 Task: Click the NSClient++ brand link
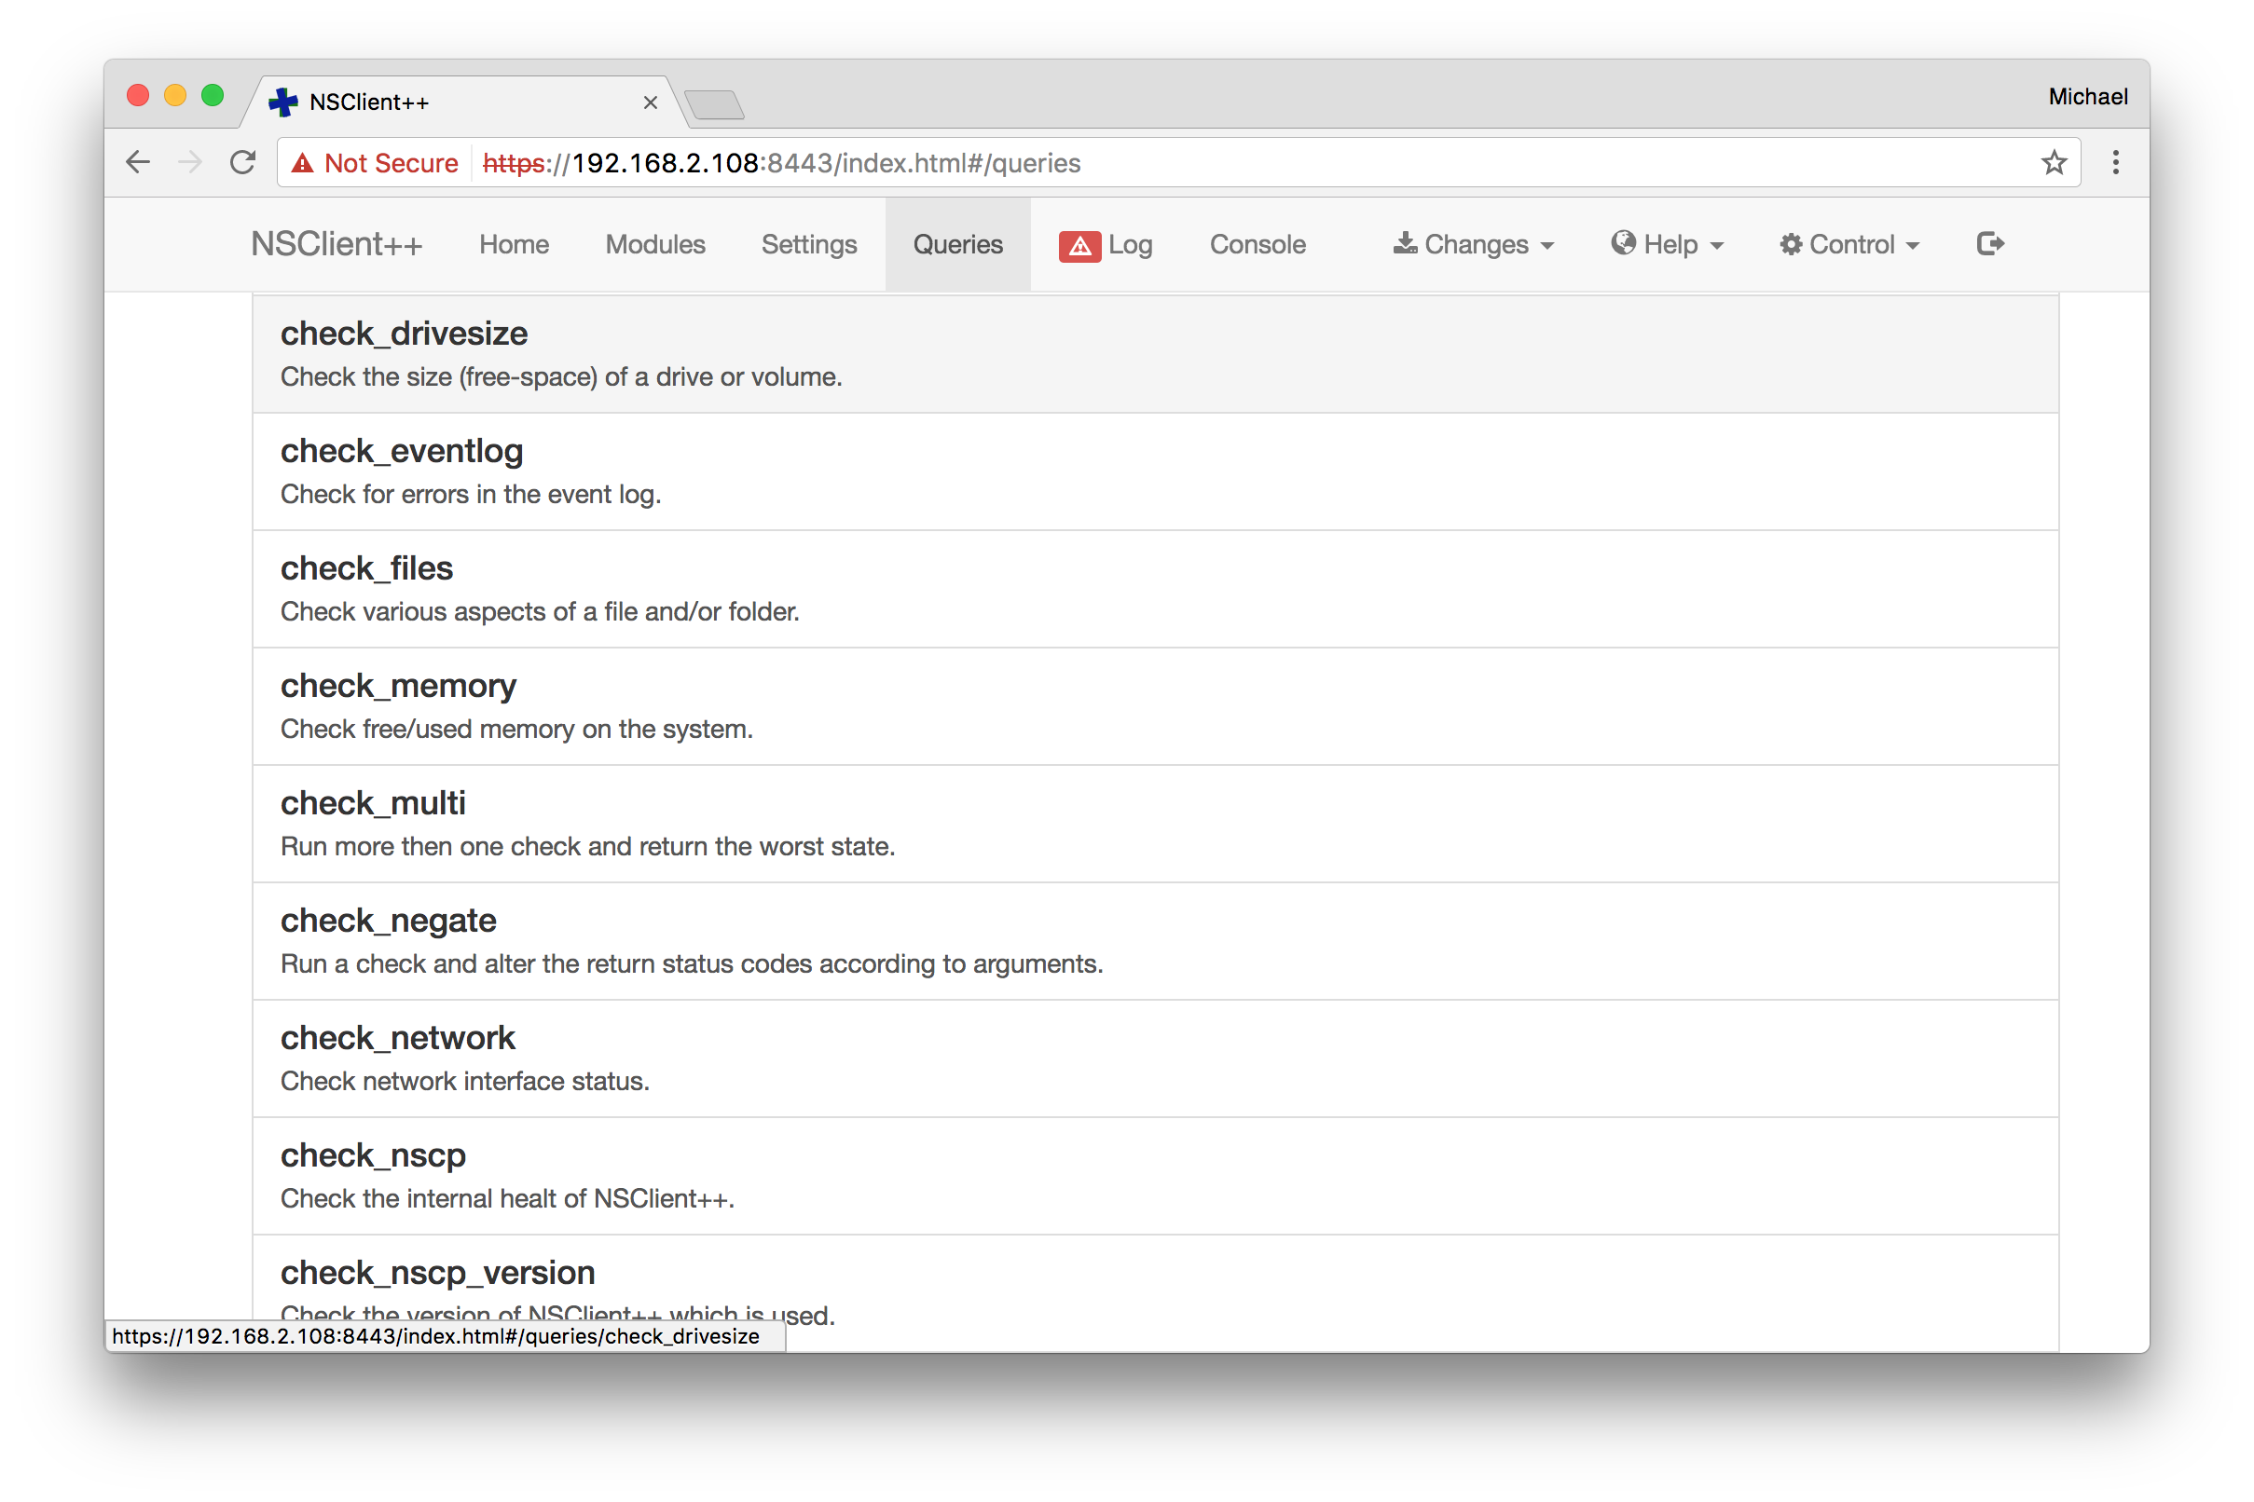(x=337, y=245)
